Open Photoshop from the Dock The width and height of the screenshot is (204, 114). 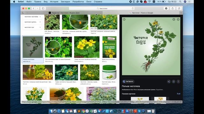point(115,111)
